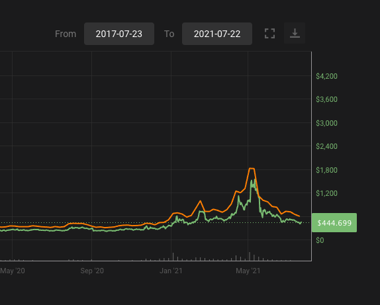This screenshot has height=305, width=380.
Task: Click the green line's highest peak
Action: [x=254, y=179]
